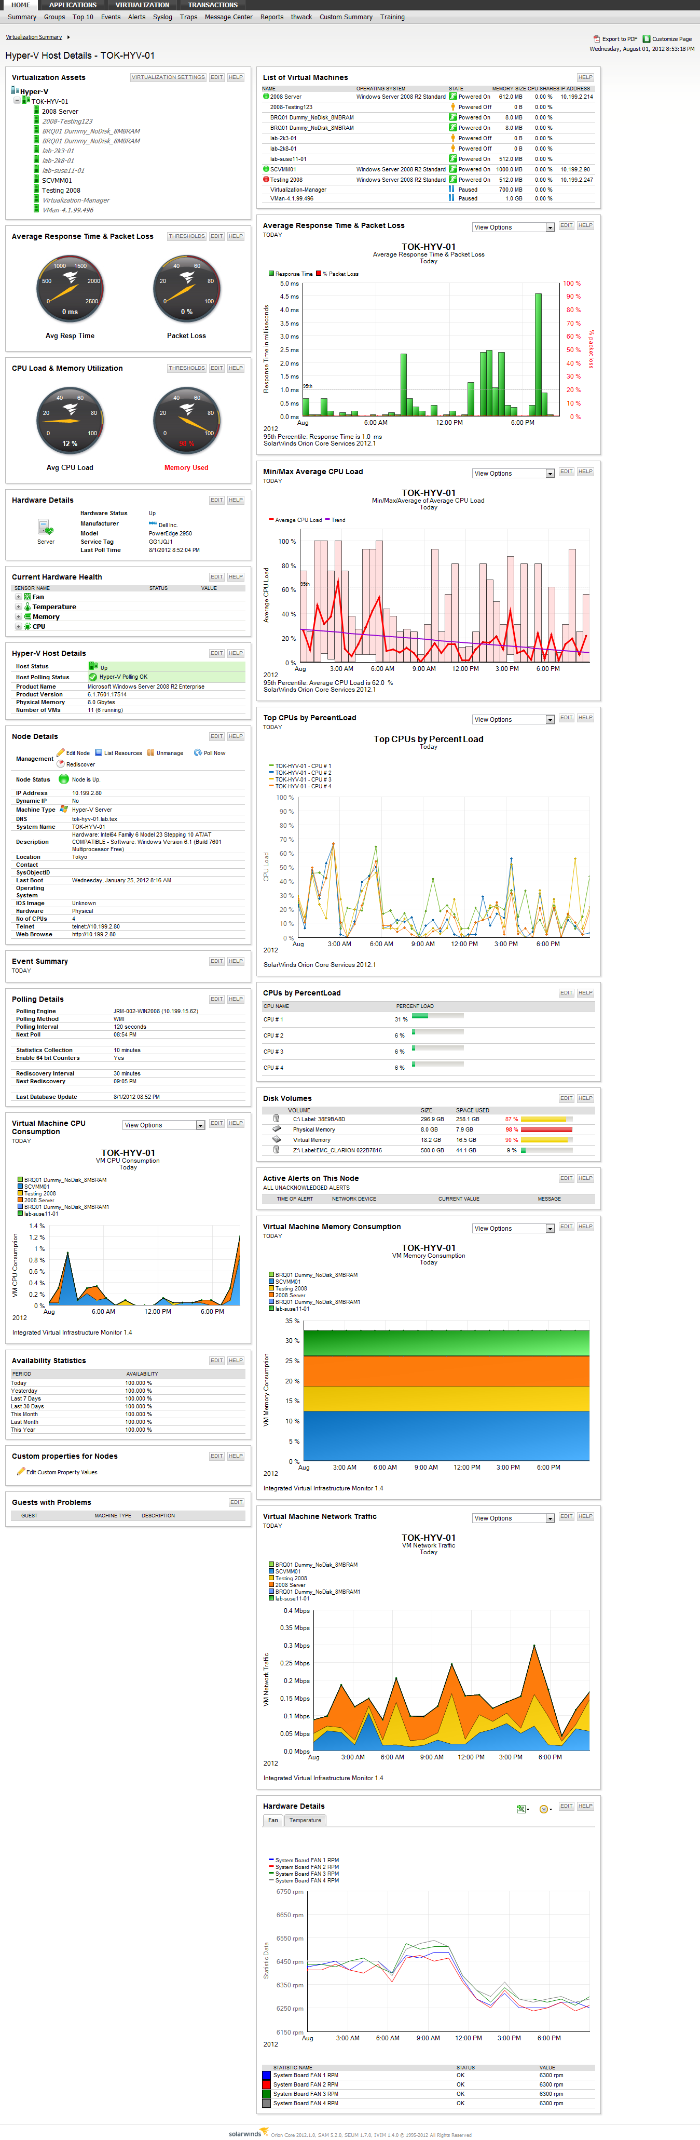Expand the CPU sensor group
The image size is (700, 2140).
[18, 626]
